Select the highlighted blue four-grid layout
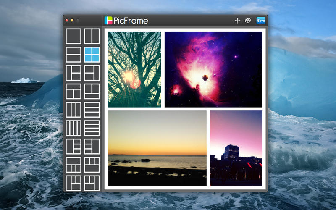Screen dimensions: 336x210 coord(92,55)
